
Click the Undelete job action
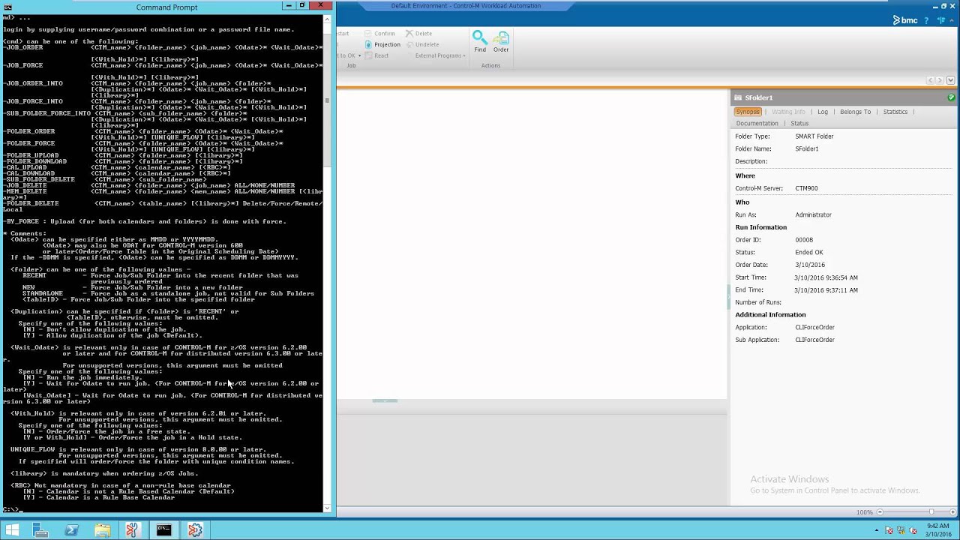(422, 44)
